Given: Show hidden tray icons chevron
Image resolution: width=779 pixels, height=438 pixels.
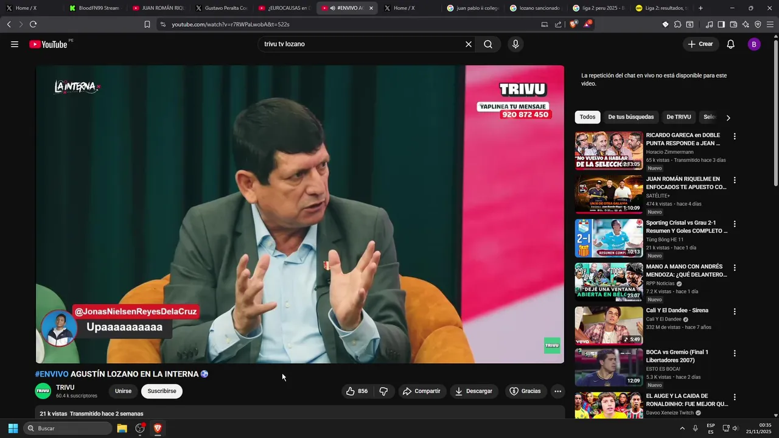Looking at the screenshot, I should (x=682, y=428).
